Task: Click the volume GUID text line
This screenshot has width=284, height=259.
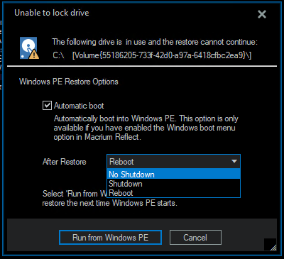Action: tap(152, 55)
